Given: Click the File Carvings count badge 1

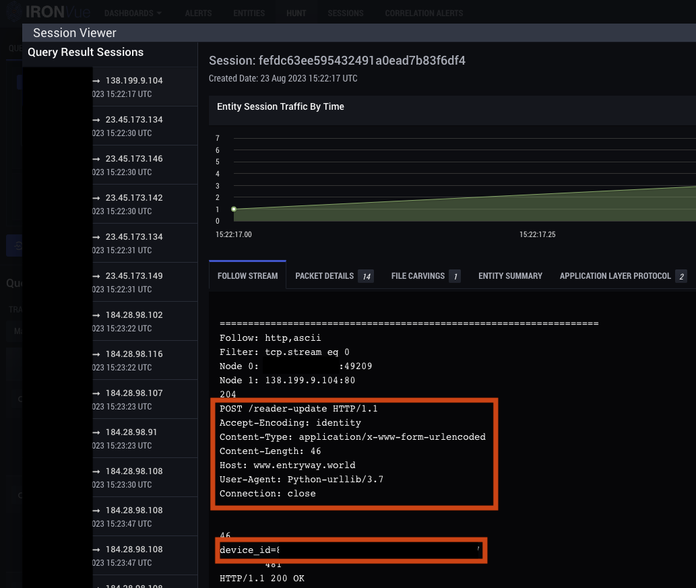Looking at the screenshot, I should click(455, 276).
